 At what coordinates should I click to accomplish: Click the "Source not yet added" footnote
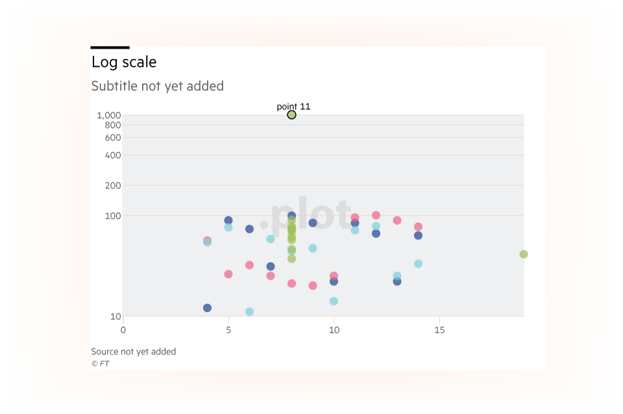[x=134, y=352]
